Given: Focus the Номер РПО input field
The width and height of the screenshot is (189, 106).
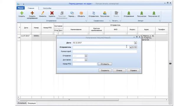Looking at the screenshot, I should tap(85, 64).
